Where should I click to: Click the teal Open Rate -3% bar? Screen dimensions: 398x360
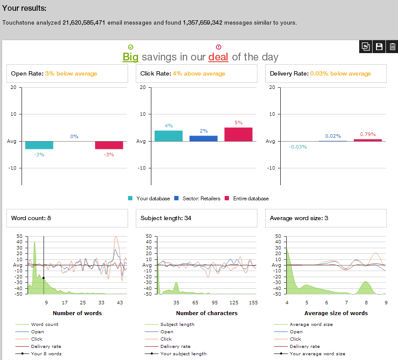pyautogui.click(x=39, y=145)
